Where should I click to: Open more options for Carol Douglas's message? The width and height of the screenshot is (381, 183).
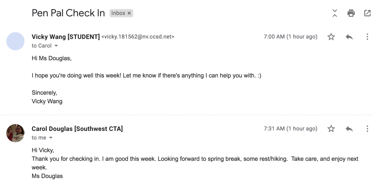[367, 129]
